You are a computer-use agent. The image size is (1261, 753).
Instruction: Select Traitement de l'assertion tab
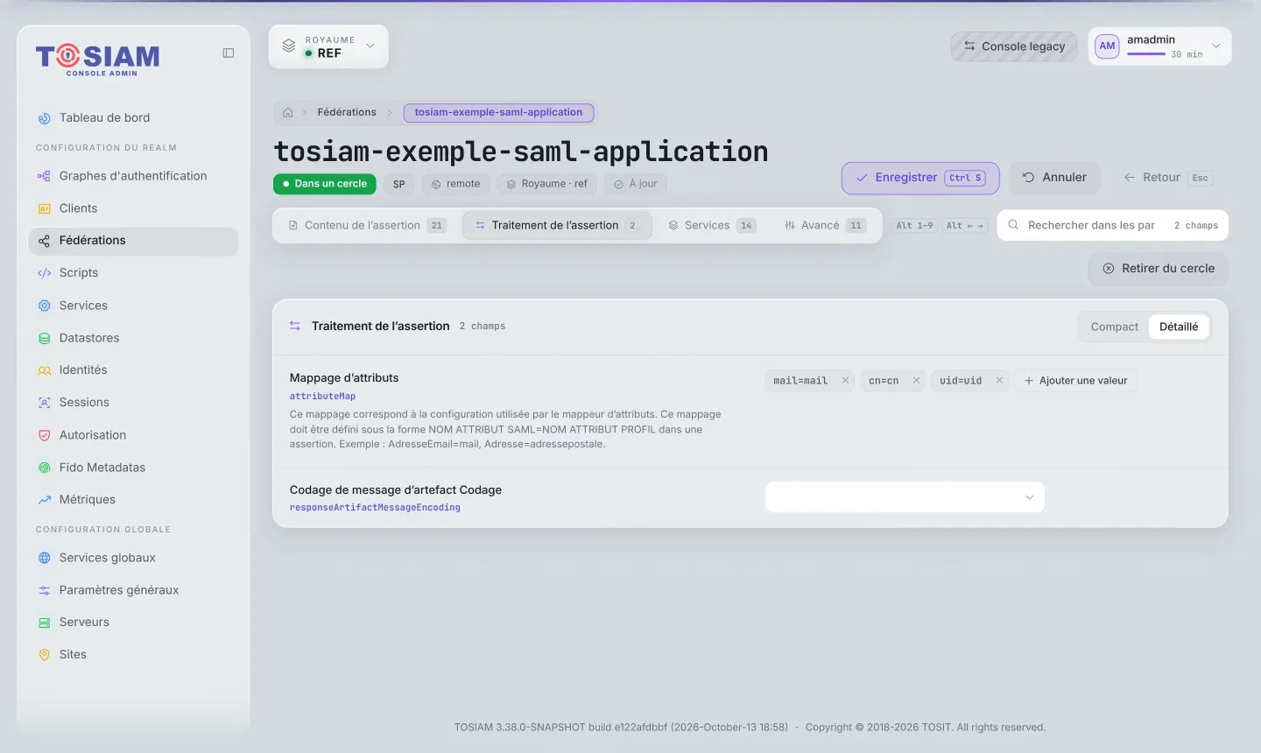coord(557,225)
